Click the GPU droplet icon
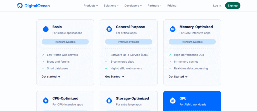Screen dimensions: 257x111 tap(173, 101)
